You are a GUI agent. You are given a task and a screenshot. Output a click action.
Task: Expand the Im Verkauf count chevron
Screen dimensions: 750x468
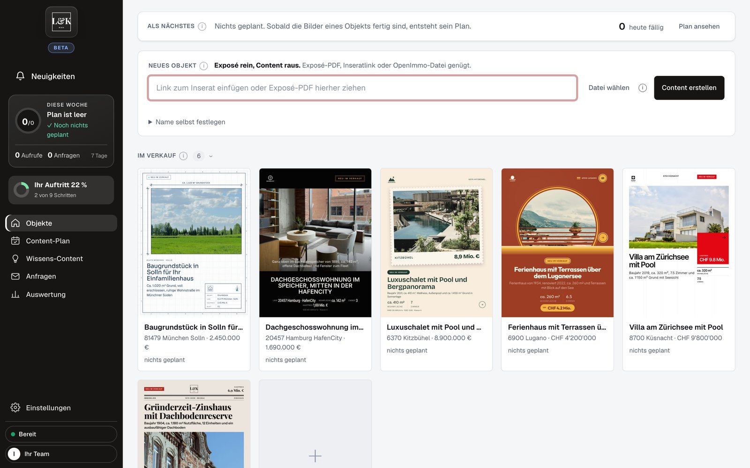[211, 156]
